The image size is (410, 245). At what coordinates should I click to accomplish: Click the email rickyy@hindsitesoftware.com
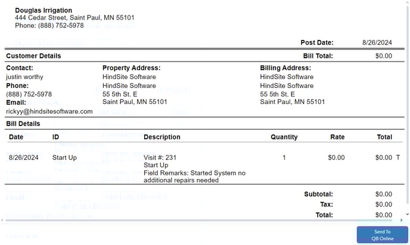(49, 111)
